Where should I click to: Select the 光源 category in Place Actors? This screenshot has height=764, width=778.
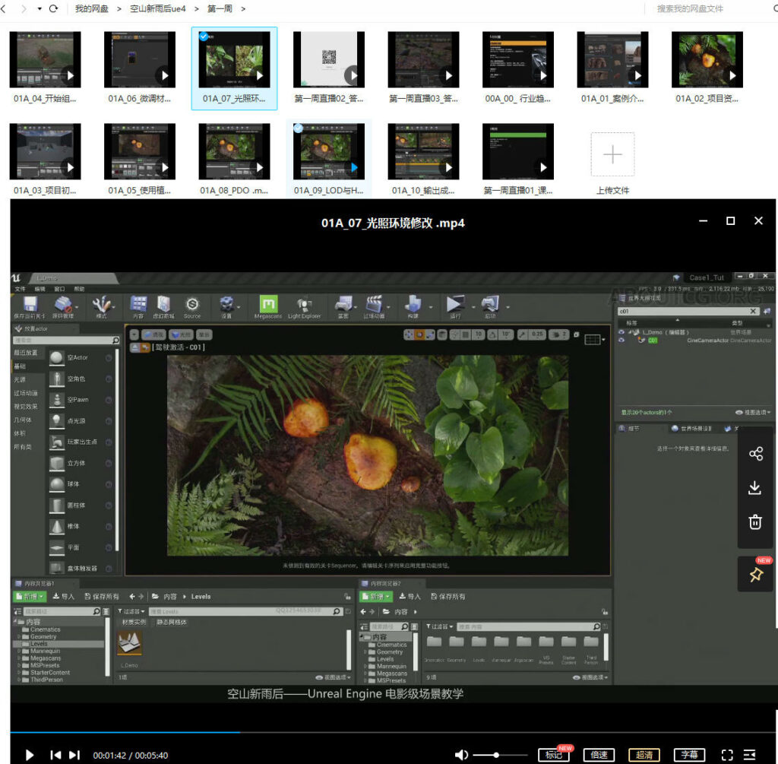(20, 380)
